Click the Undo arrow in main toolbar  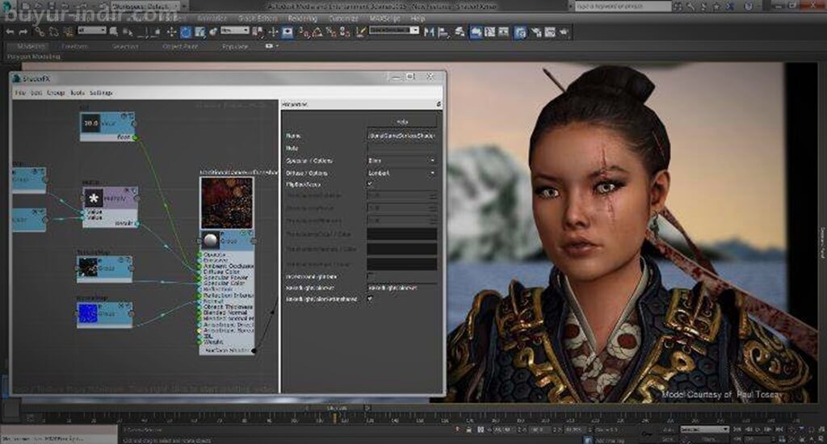(x=10, y=32)
